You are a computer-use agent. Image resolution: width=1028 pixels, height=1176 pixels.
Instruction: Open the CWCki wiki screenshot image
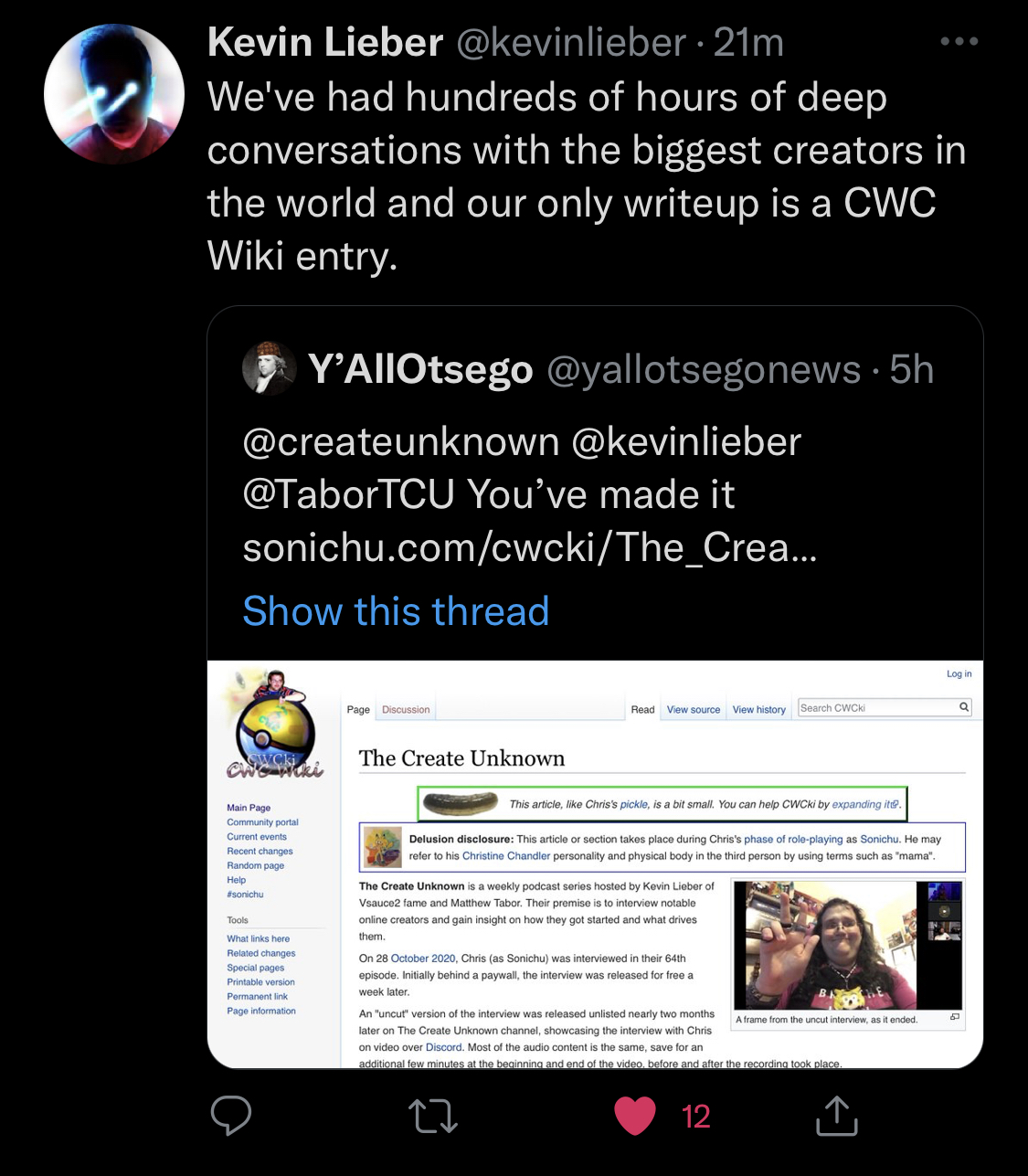click(595, 864)
